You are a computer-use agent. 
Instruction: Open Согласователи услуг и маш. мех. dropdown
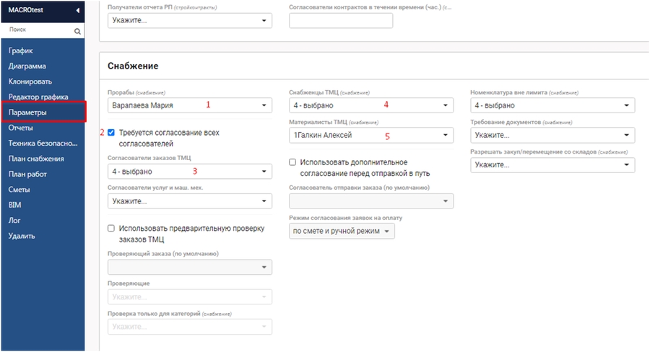click(189, 201)
